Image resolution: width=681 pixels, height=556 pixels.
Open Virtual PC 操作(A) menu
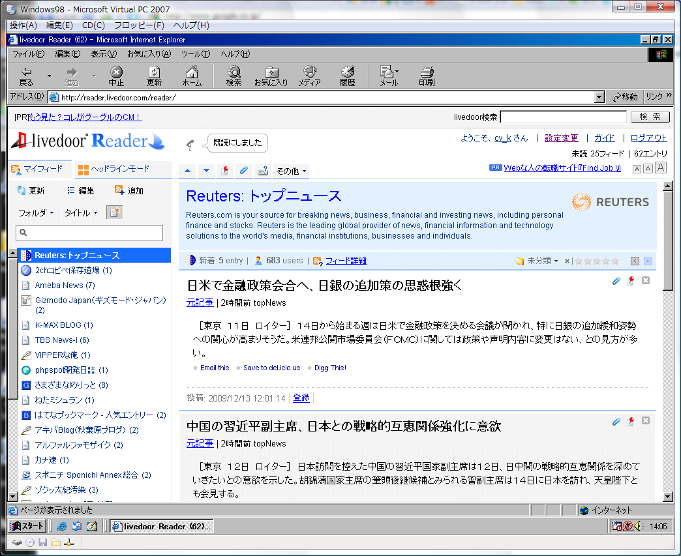pos(23,25)
